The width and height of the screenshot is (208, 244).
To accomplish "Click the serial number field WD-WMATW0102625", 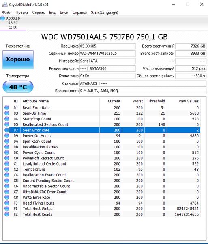I will [x=107, y=54].
